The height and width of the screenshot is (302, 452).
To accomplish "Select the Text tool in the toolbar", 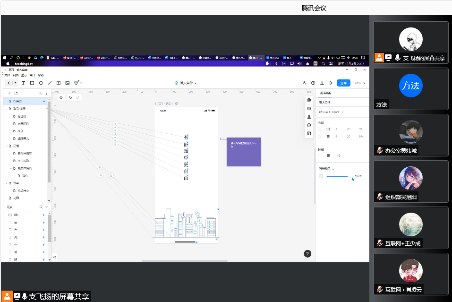I will pos(24,83).
